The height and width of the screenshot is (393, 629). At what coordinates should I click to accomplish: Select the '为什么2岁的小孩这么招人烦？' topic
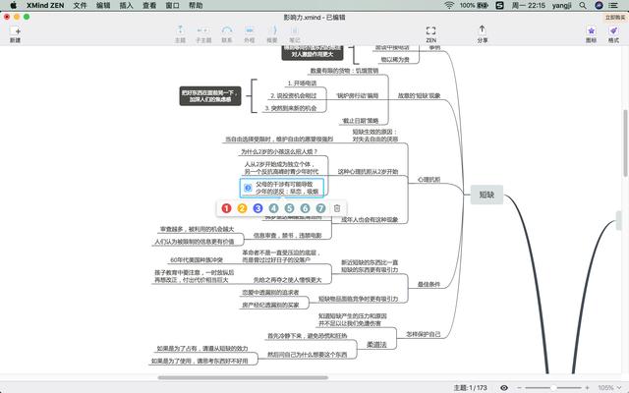tap(279, 151)
